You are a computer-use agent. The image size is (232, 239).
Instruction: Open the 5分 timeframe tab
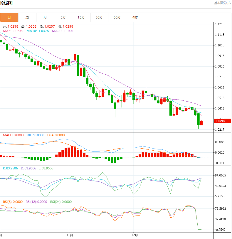[x=63, y=17]
